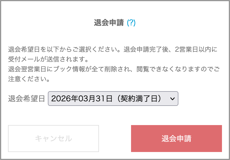Click the 退会希望日 field label
The height and width of the screenshot is (160, 230).
coord(26,99)
